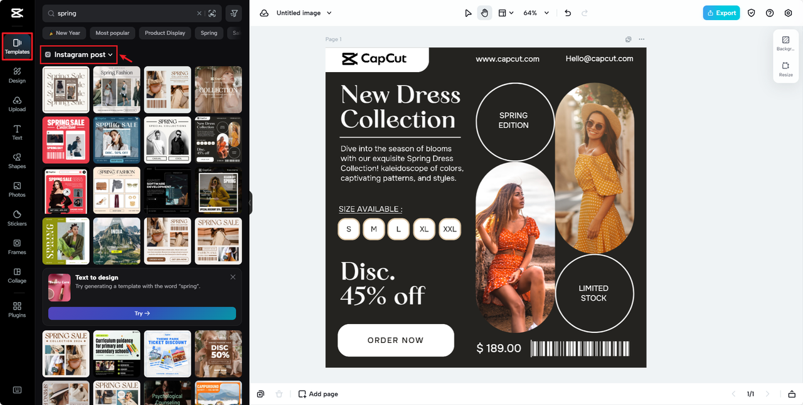Viewport: 803px width, 405px height.
Task: Click Try button in Text to design
Action: tap(142, 313)
